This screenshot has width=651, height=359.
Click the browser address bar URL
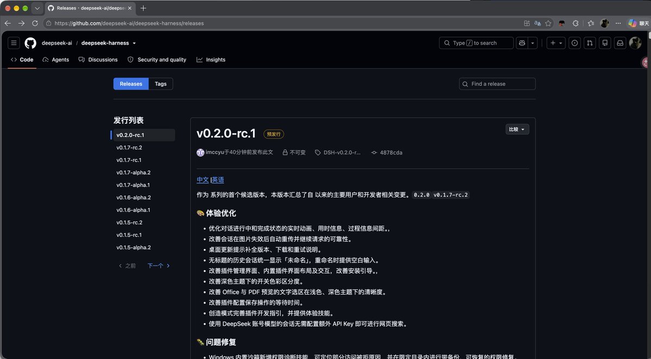coord(129,23)
